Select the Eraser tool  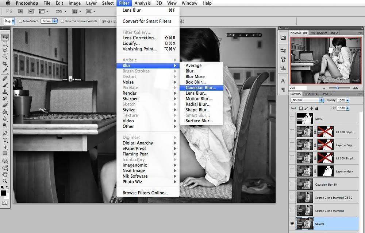(x=5, y=105)
